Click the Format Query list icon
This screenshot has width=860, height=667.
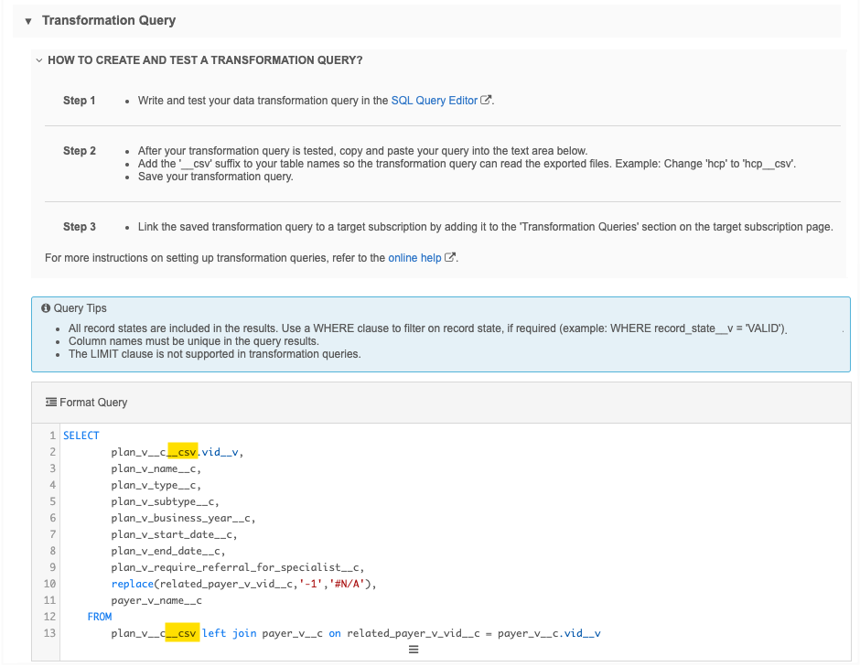(x=50, y=403)
